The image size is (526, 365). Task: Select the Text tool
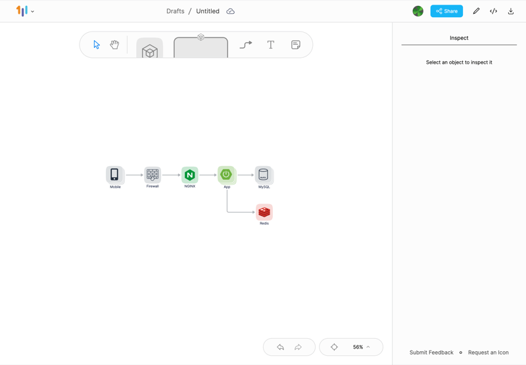click(271, 45)
